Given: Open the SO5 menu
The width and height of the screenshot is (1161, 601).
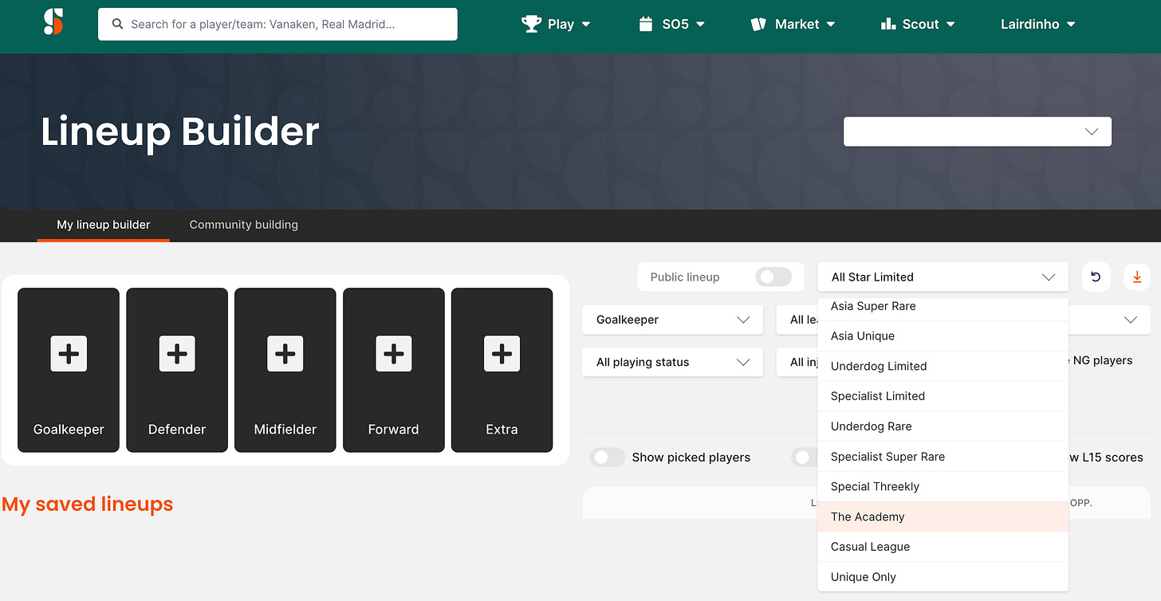Looking at the screenshot, I should (x=672, y=24).
